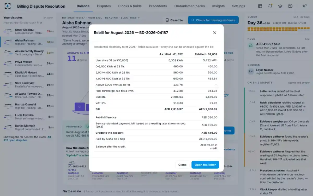
Task: Click the AED 386.00 rebill difference
Action: pos(209,118)
